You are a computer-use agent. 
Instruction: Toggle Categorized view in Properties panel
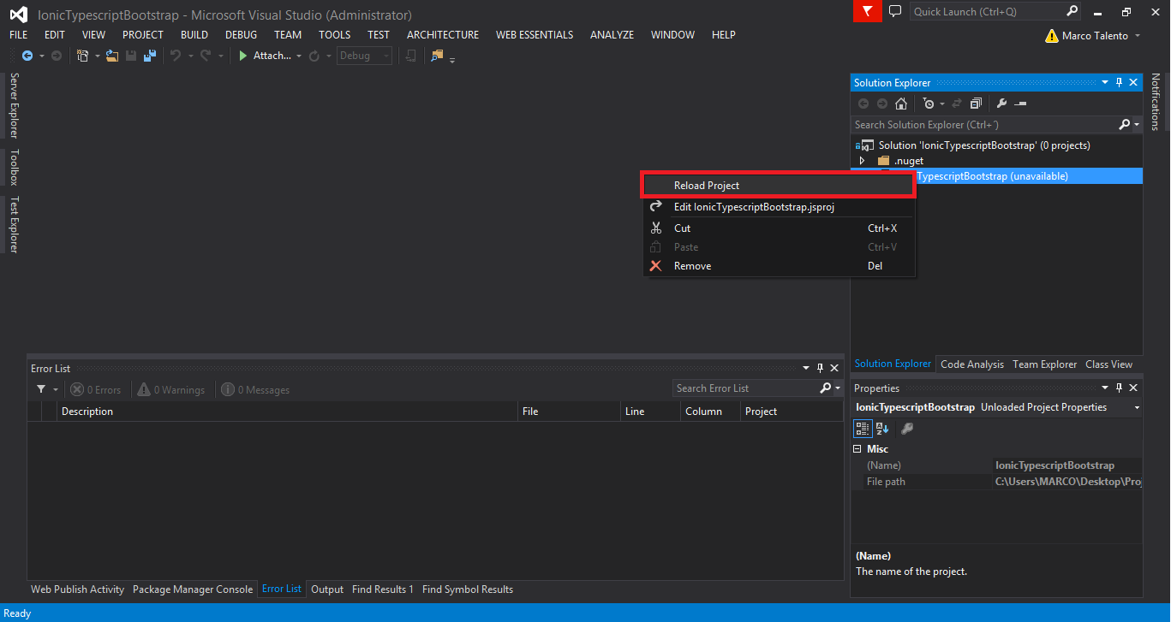coord(863,428)
